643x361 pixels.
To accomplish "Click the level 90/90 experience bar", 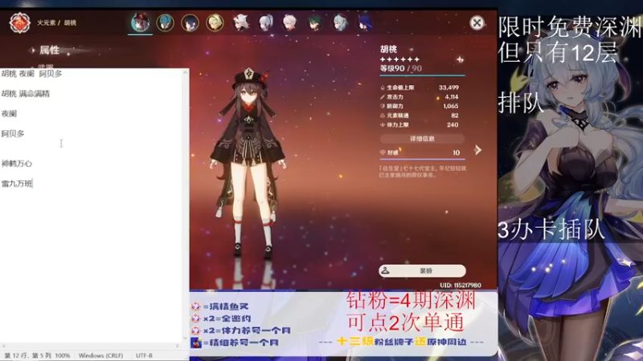I will tap(422, 75).
